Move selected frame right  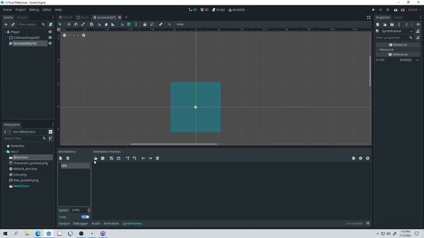point(150,159)
